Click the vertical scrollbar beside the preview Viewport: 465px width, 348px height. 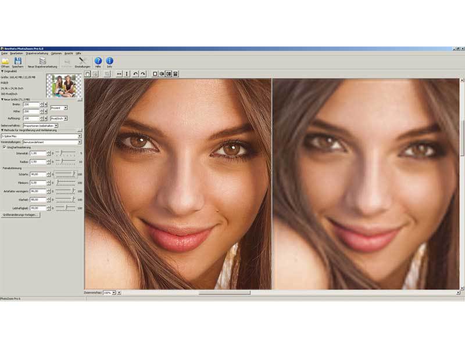pos(462,137)
